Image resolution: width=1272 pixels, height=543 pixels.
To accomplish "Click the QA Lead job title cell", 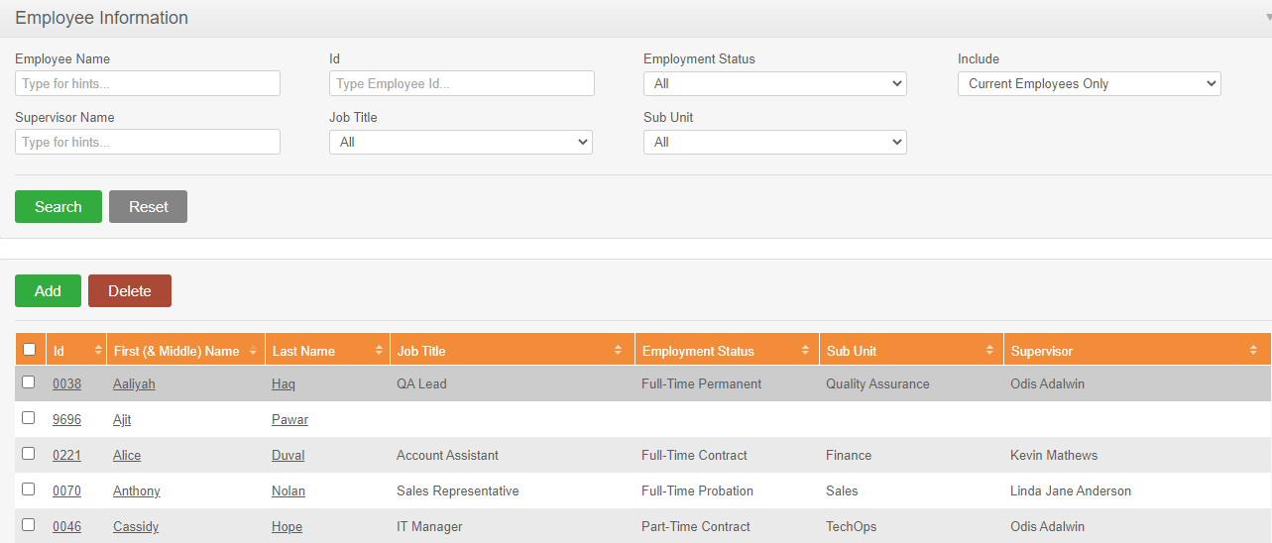I will (421, 384).
